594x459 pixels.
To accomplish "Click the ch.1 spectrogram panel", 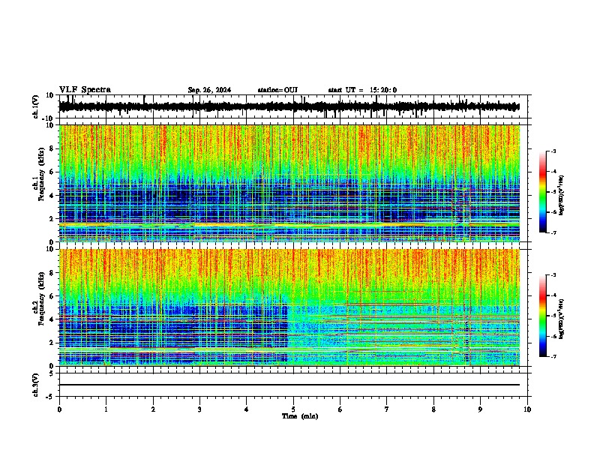I will point(289,183).
